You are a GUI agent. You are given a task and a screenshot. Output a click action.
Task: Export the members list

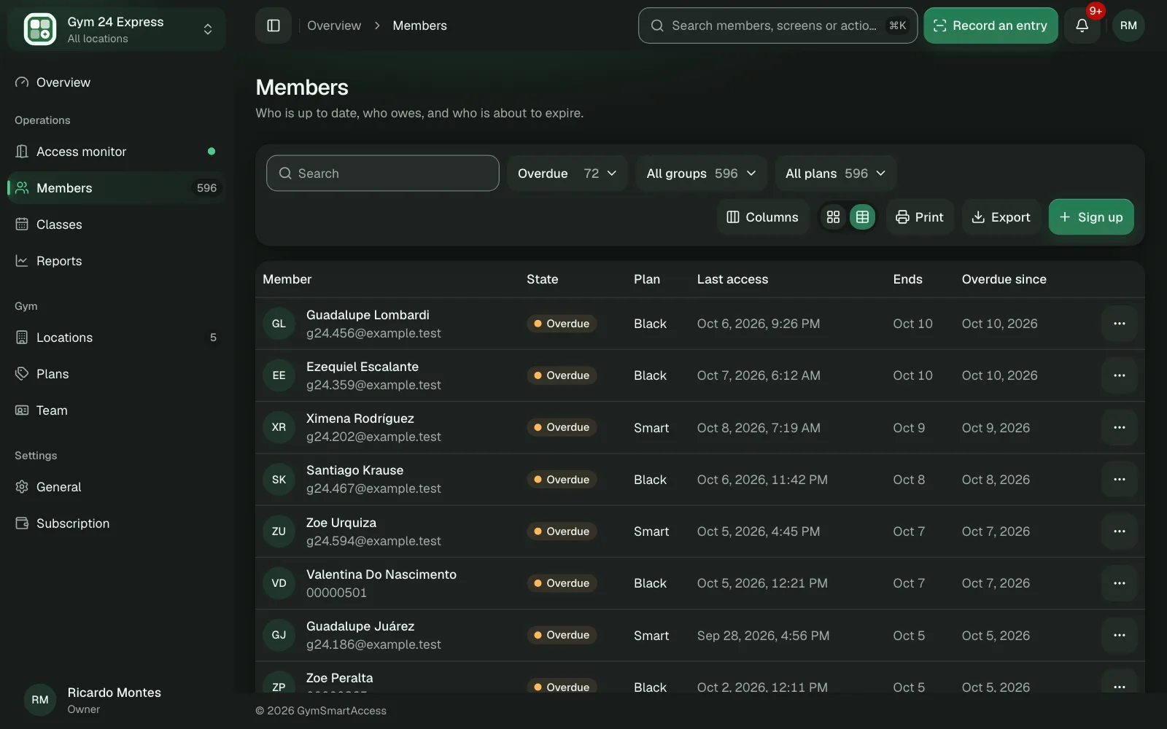pos(1001,217)
